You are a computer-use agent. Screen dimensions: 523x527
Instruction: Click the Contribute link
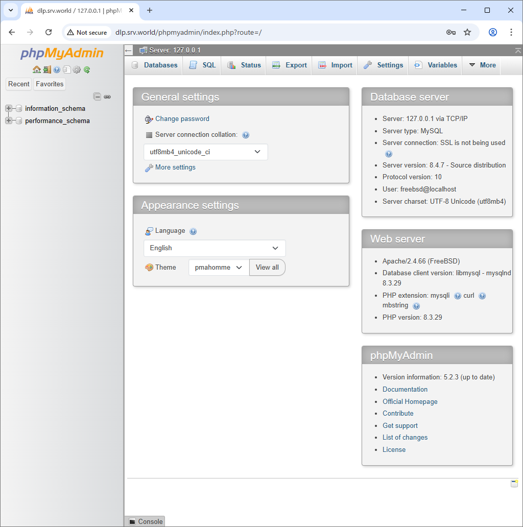[398, 414]
